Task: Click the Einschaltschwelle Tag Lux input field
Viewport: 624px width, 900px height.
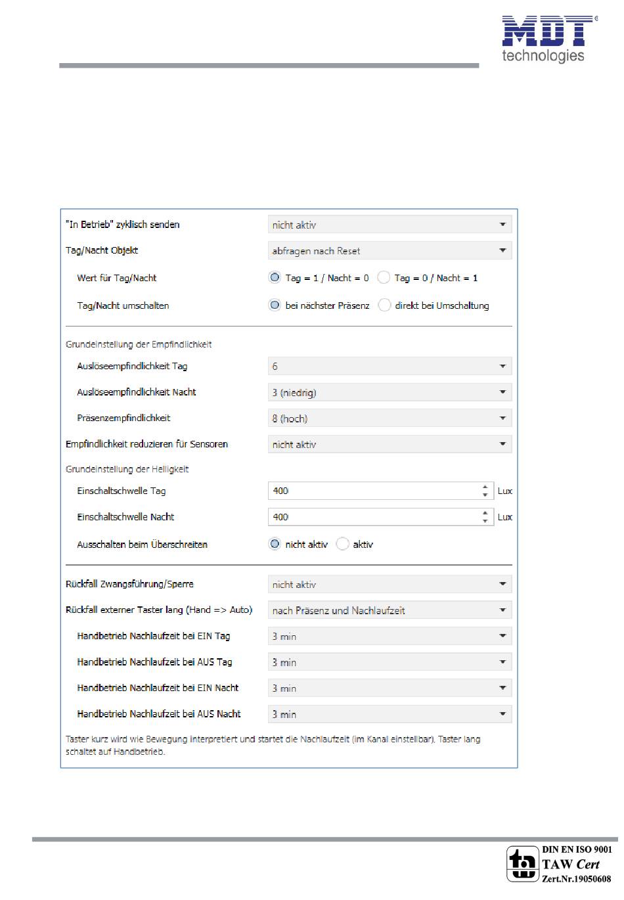Action: (374, 491)
